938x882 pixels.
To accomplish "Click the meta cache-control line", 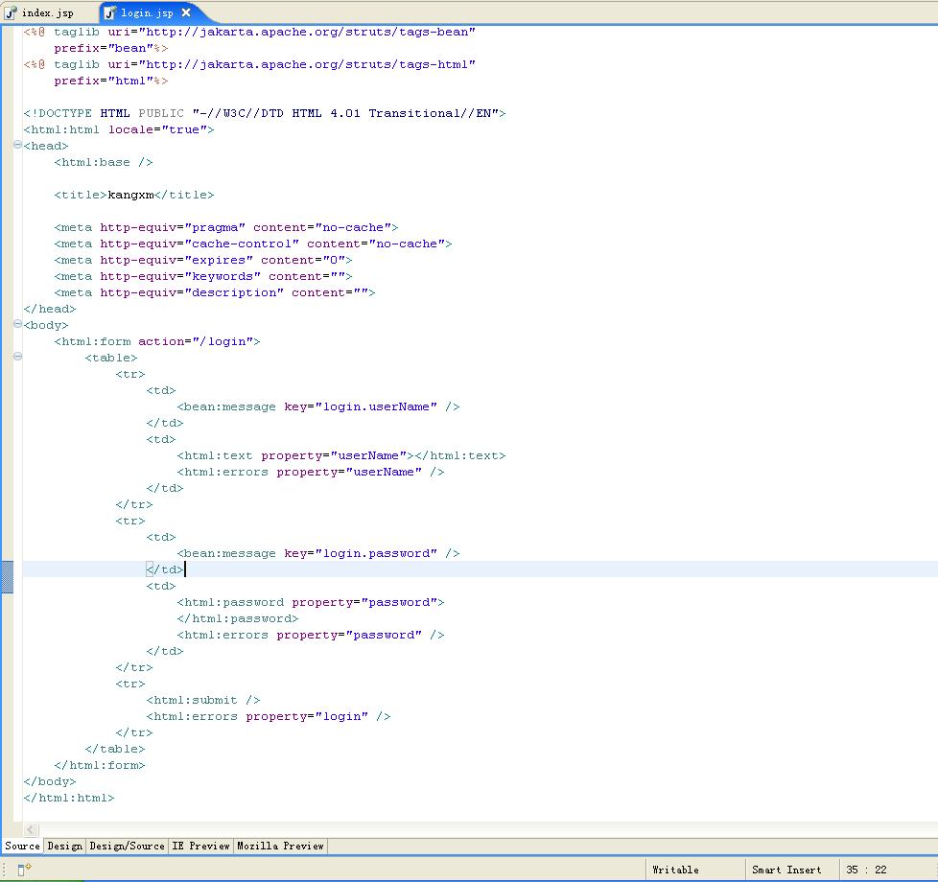I will (253, 244).
